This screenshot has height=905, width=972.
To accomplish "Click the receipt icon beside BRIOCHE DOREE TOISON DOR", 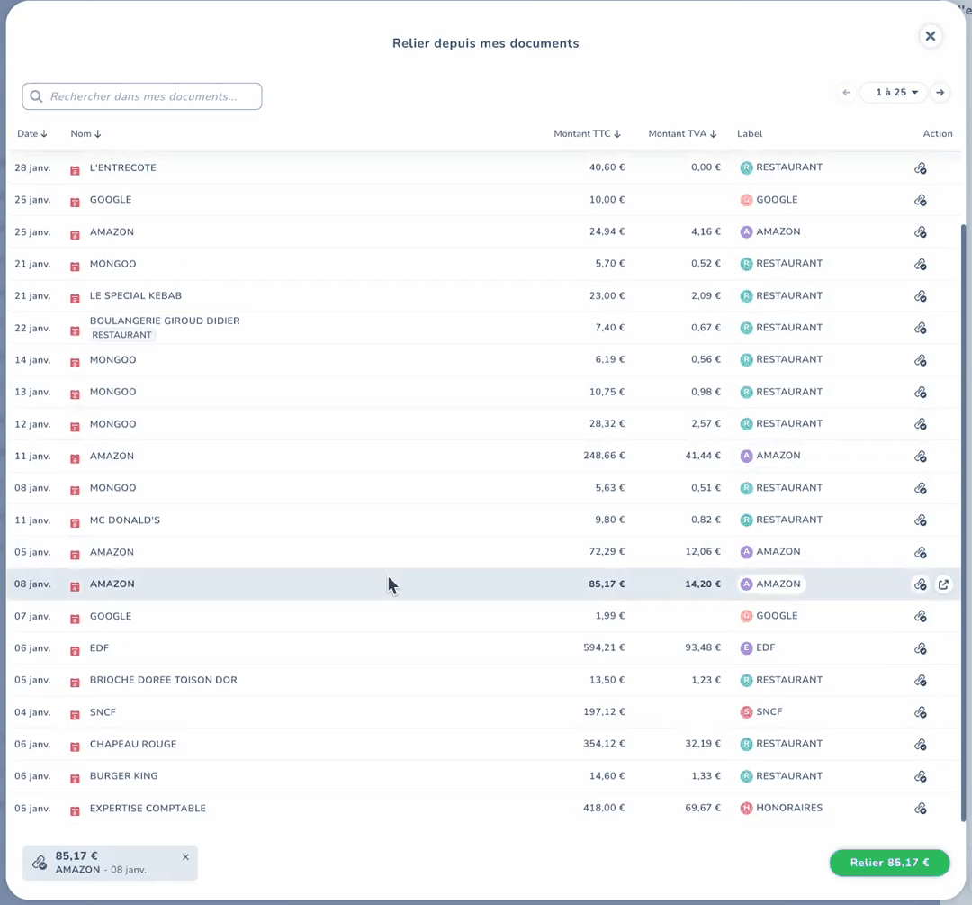I will pos(75,683).
